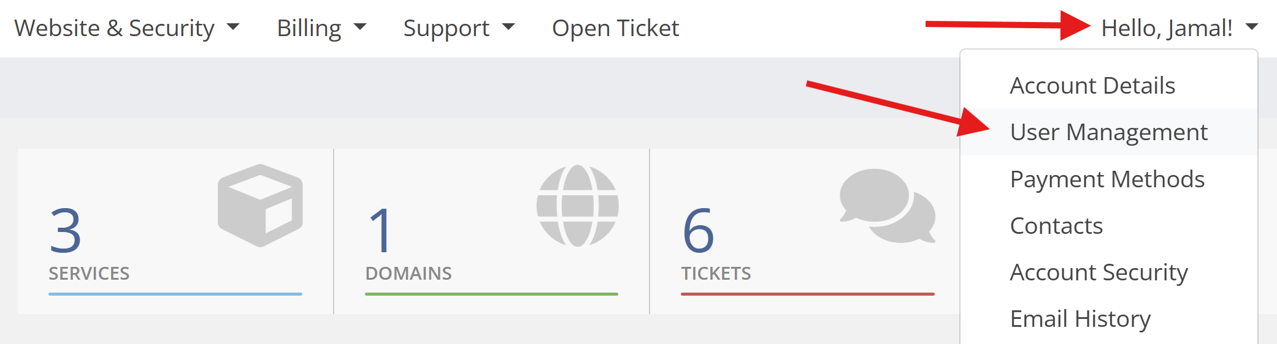
Task: Select Account Details from the menu
Action: [1092, 86]
